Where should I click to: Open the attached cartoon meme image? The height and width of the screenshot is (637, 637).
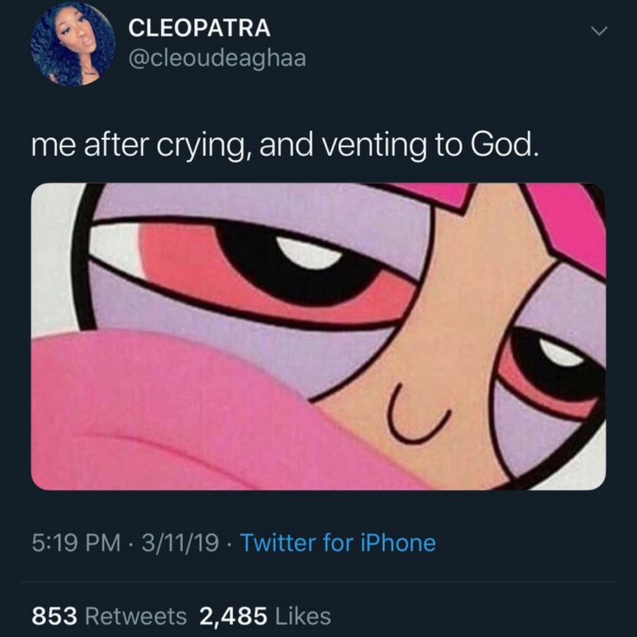click(318, 336)
